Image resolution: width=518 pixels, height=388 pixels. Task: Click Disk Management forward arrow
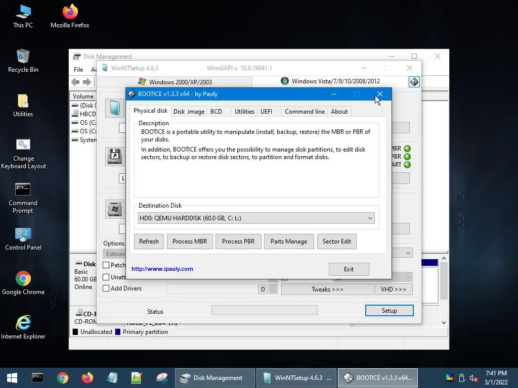tap(87, 82)
